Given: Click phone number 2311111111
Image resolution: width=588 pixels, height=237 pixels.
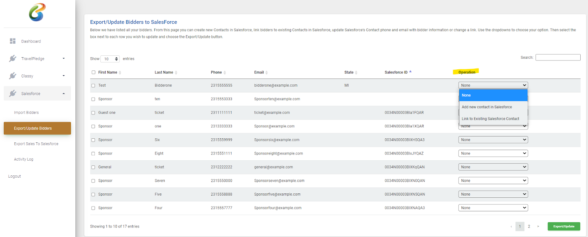Looking at the screenshot, I should [x=221, y=113].
